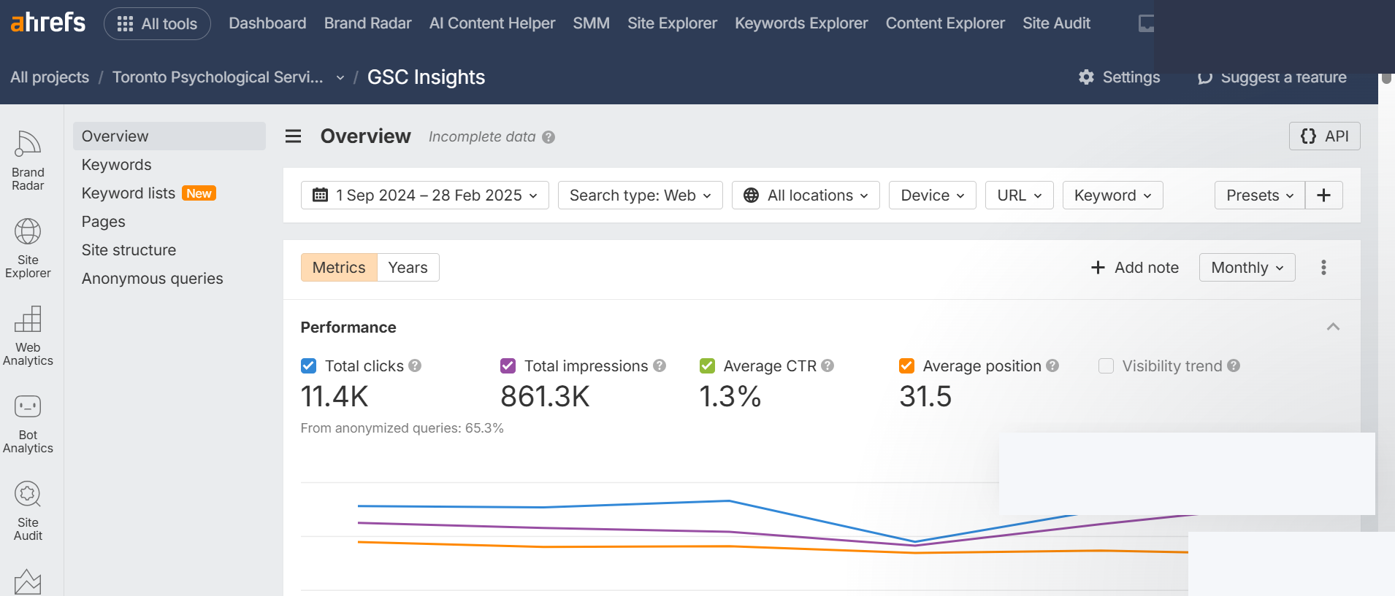This screenshot has width=1395, height=596.
Task: Click the globe icon in All locations
Action: (x=751, y=195)
